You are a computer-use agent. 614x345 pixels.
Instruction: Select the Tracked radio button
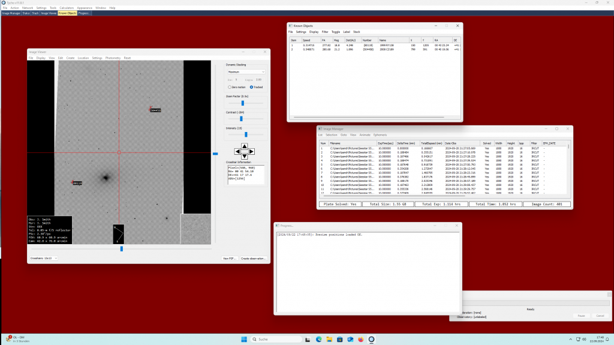(251, 87)
